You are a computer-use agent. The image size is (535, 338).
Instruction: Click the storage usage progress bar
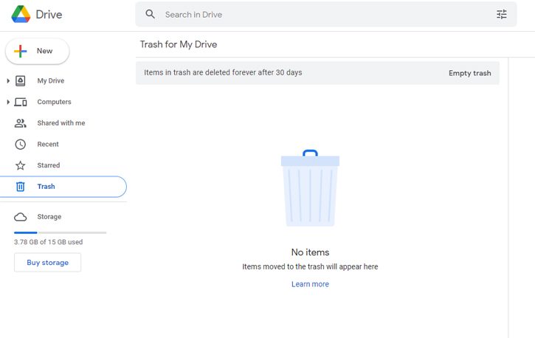pos(60,232)
